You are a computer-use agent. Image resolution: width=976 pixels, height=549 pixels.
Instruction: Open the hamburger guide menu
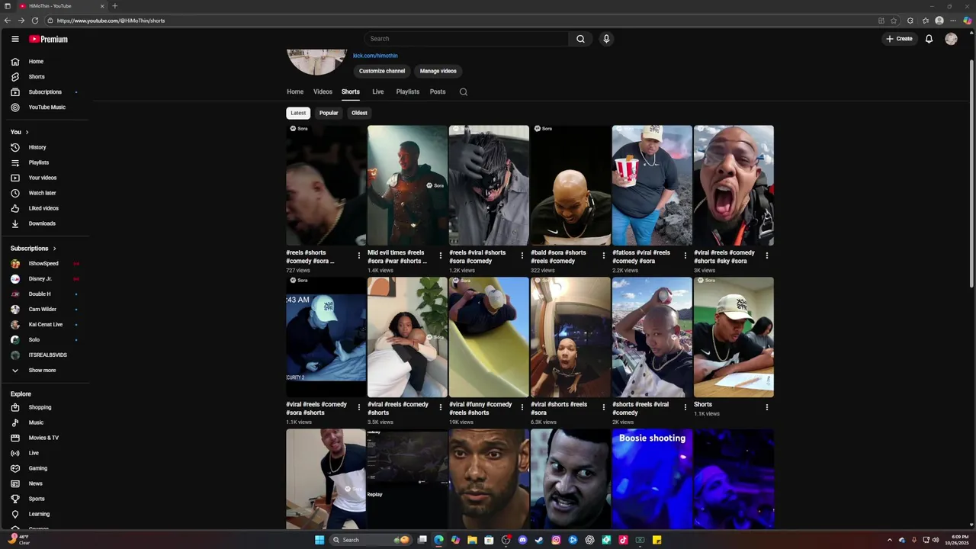[x=14, y=39]
